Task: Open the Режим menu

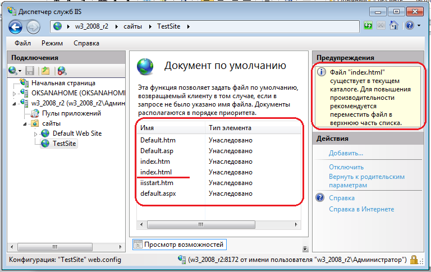Action: 52,43
